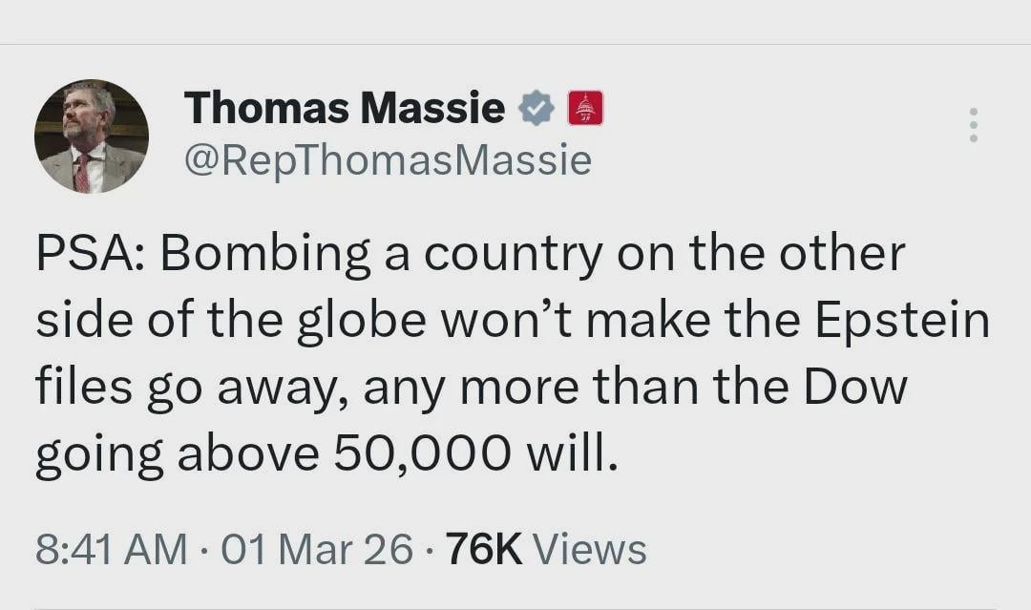Image resolution: width=1031 pixels, height=610 pixels.
Task: Click the word Dow in the tweet
Action: tap(857, 389)
